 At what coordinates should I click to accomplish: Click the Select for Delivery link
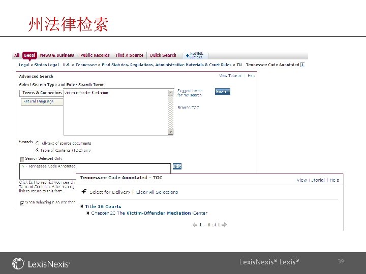pos(110,192)
